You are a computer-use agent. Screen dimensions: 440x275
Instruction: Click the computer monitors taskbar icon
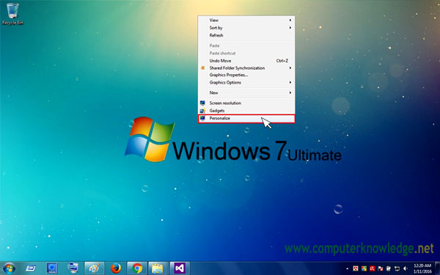pyautogui.click(x=73, y=268)
